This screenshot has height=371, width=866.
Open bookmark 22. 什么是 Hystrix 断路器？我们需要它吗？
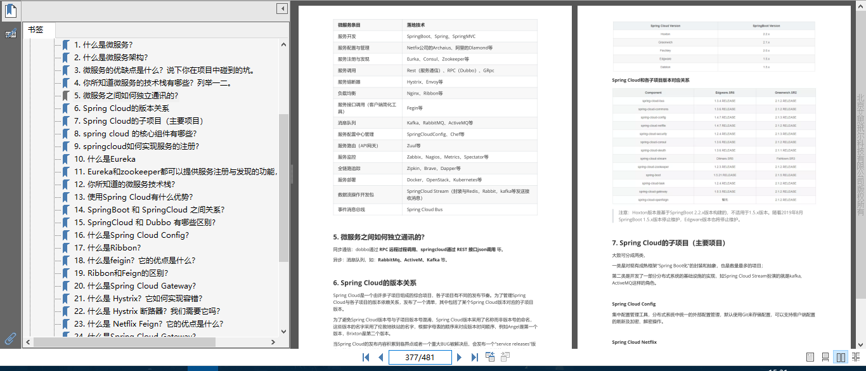[x=147, y=311]
